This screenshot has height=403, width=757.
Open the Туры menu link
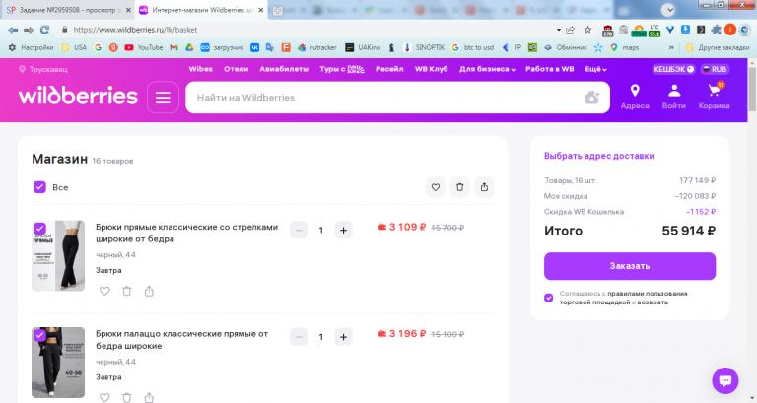[342, 69]
